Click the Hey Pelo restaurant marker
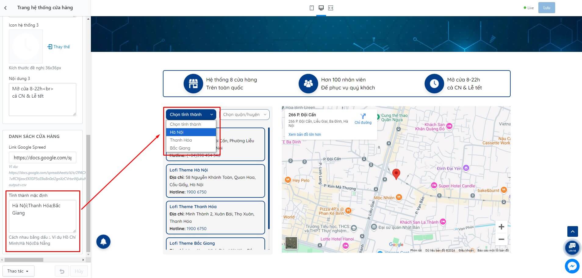Image resolution: width=582 pixels, height=278 pixels. pos(288,180)
